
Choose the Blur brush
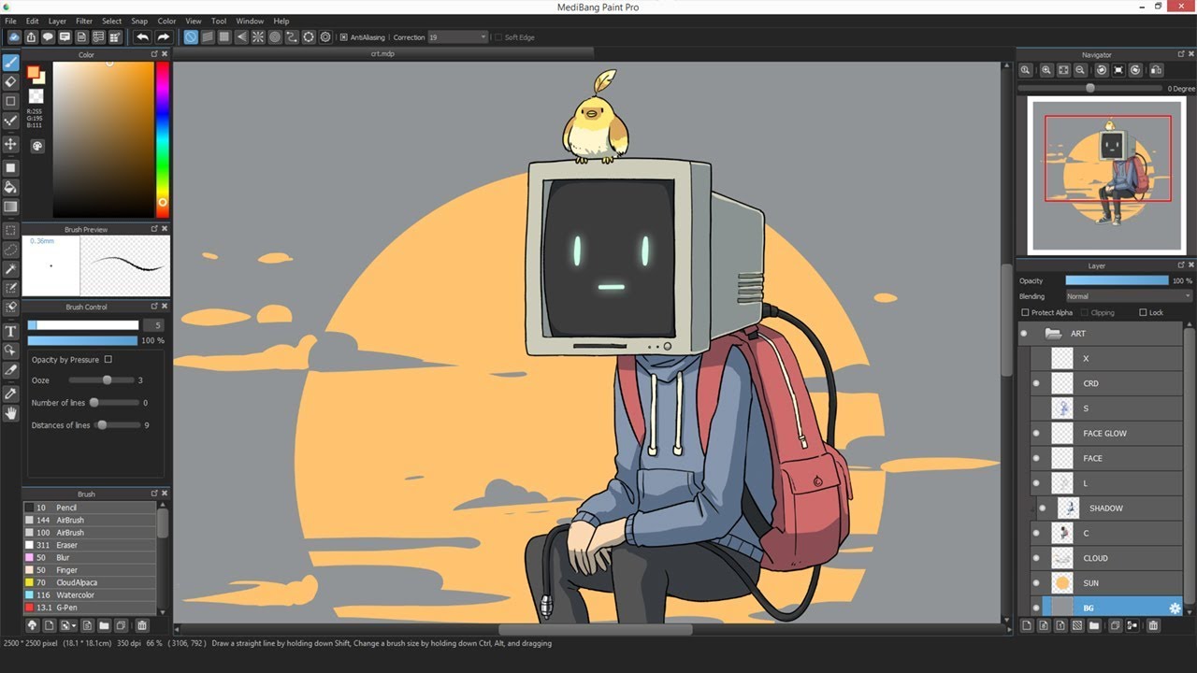(x=90, y=557)
